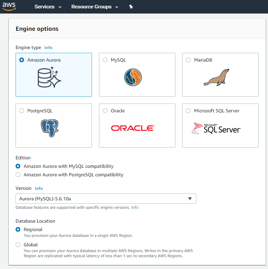The width and height of the screenshot is (268, 269).
Task: Select Microsoft SQL Server radio button
Action: 188,111
